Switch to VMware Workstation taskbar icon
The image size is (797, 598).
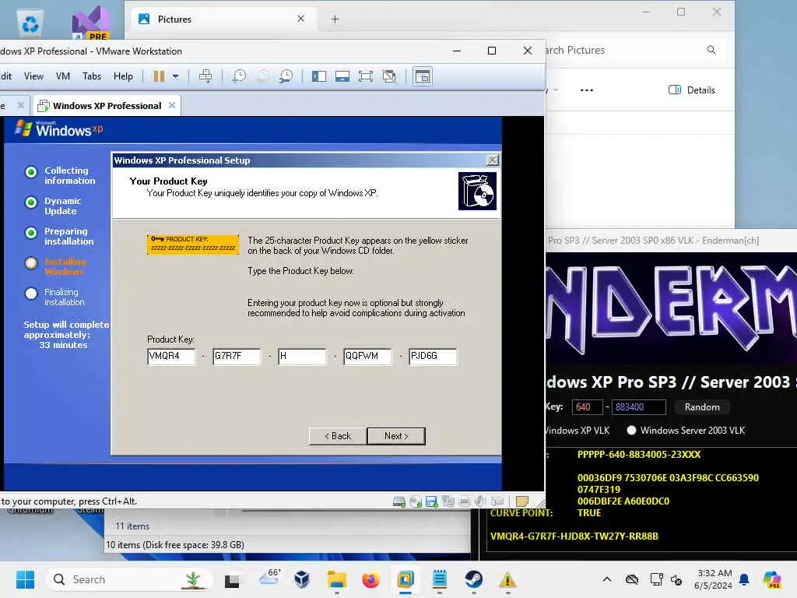click(x=405, y=579)
